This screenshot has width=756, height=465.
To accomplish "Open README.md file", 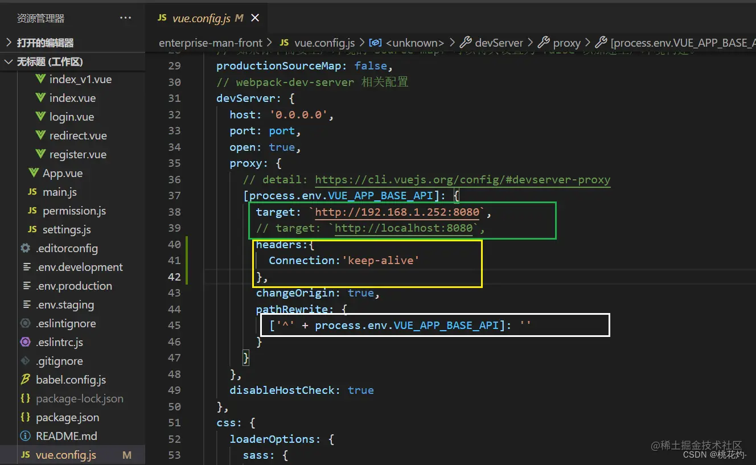I will [x=67, y=437].
